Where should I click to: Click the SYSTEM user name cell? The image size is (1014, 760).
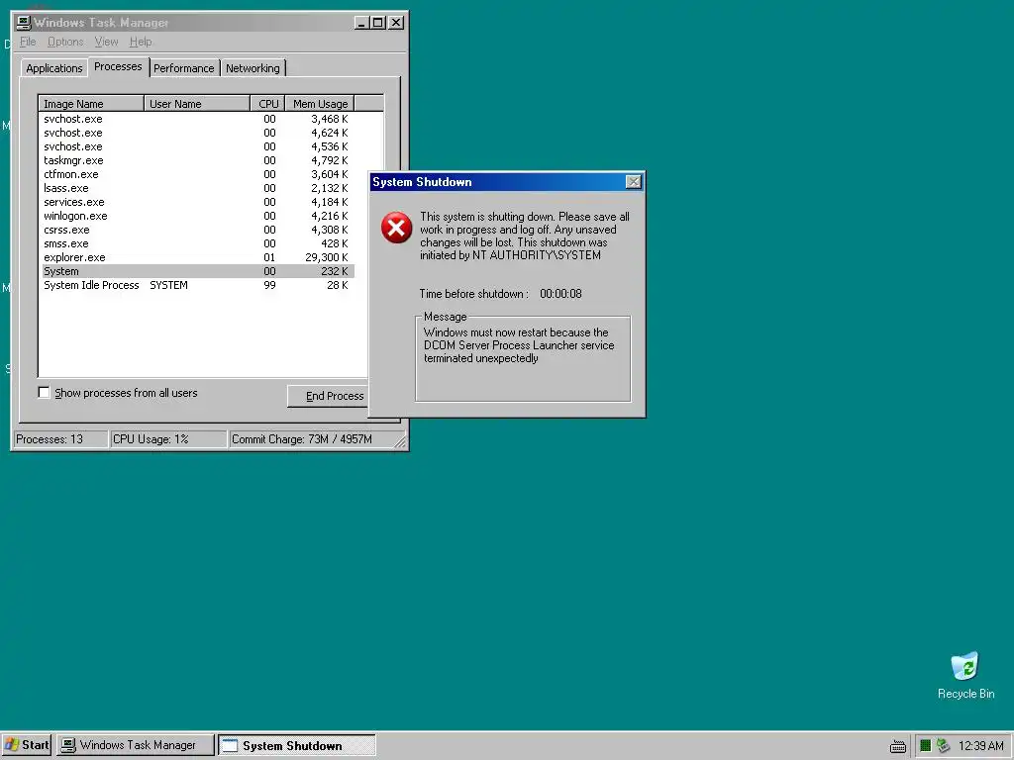(168, 285)
